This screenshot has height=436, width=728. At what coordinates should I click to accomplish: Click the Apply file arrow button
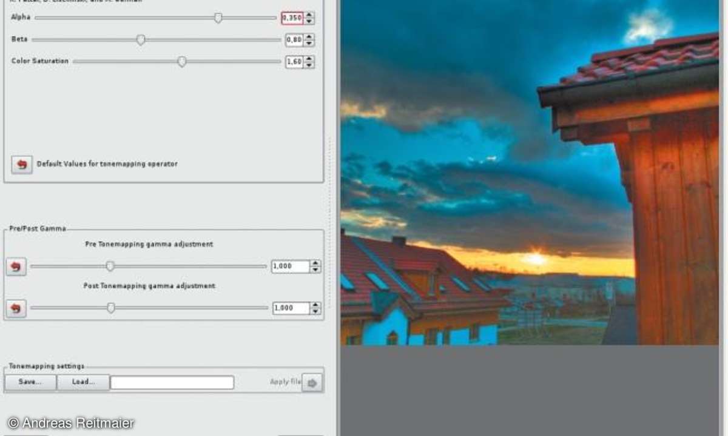tap(312, 383)
